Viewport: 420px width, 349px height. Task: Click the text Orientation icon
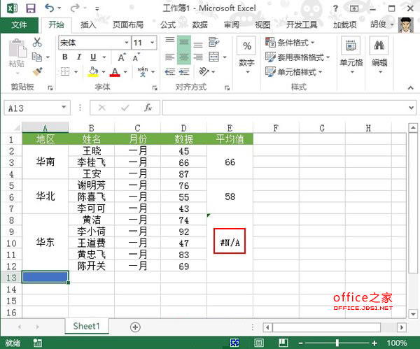pos(204,71)
